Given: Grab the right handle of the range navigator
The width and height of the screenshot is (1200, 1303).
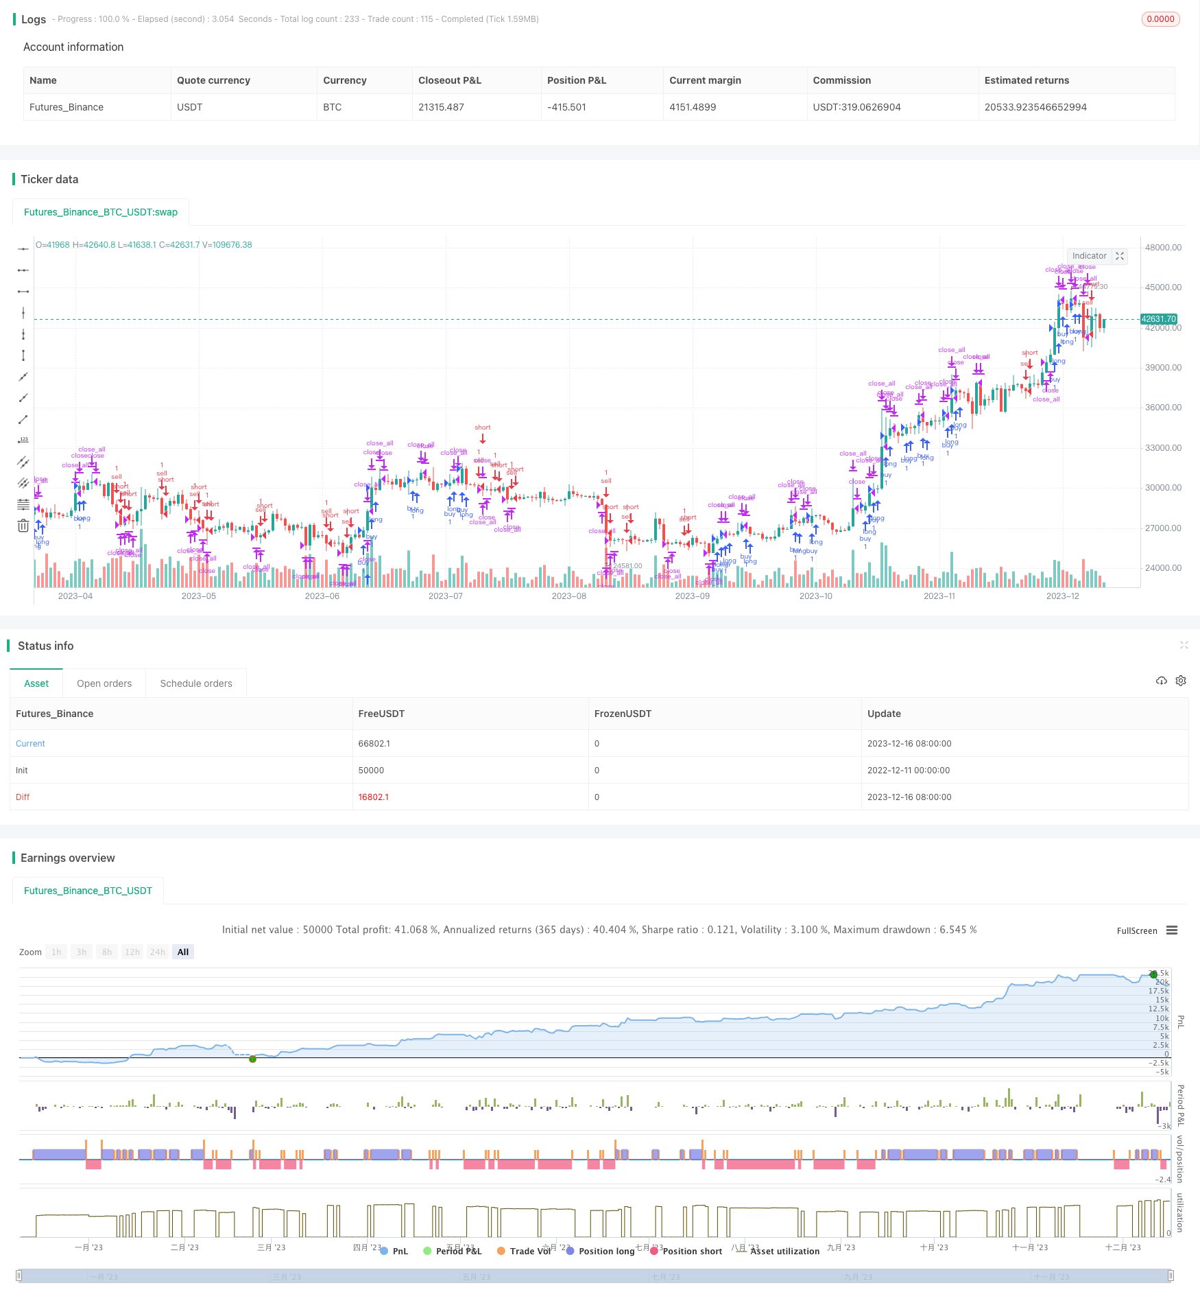Looking at the screenshot, I should click(1171, 1276).
